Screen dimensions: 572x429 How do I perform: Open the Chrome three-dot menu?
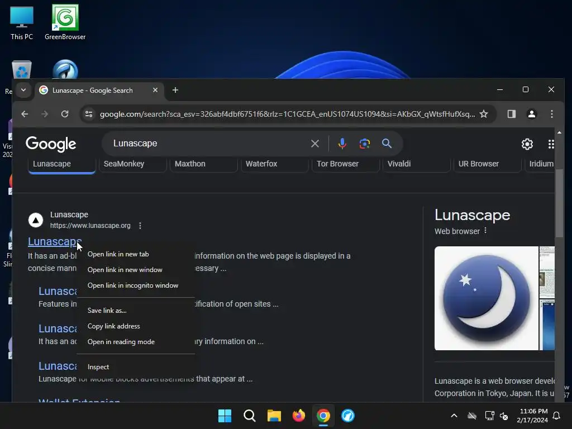(x=551, y=114)
